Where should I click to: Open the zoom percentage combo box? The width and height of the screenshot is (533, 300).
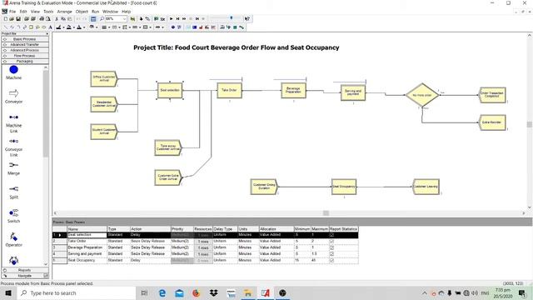click(116, 19)
